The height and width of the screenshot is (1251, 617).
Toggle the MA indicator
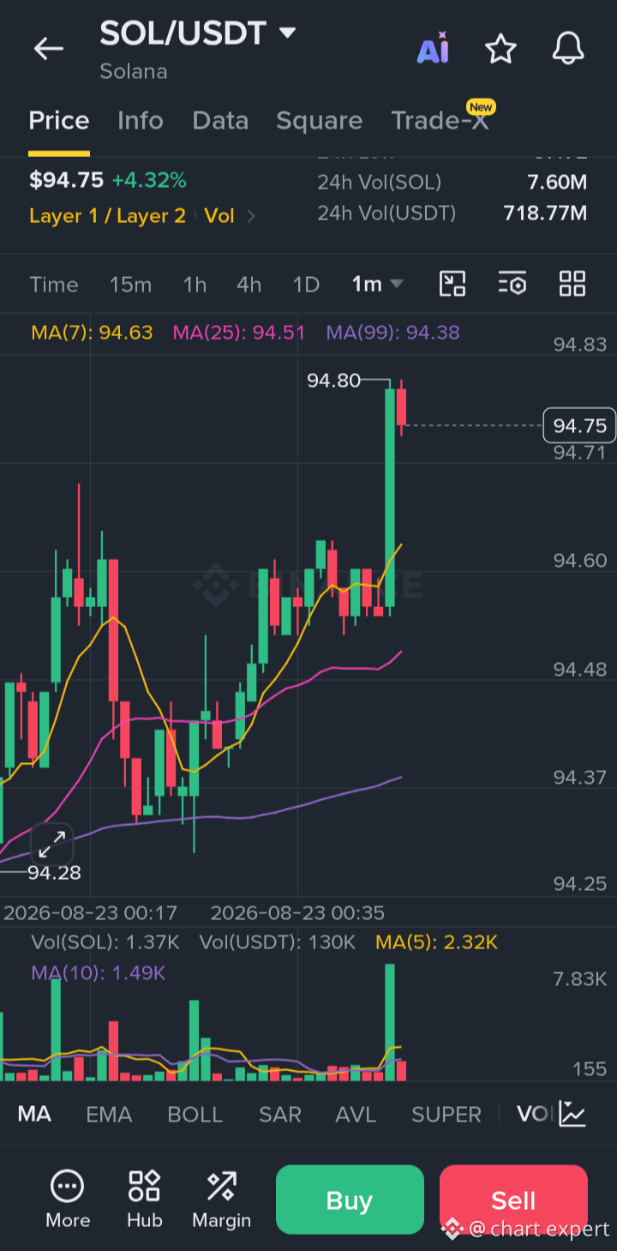pos(34,1114)
